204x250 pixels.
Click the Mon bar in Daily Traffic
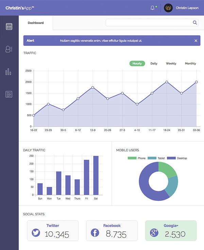click(x=49, y=191)
